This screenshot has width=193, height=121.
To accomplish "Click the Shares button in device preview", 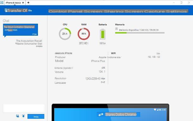I will [x=118, y=115].
